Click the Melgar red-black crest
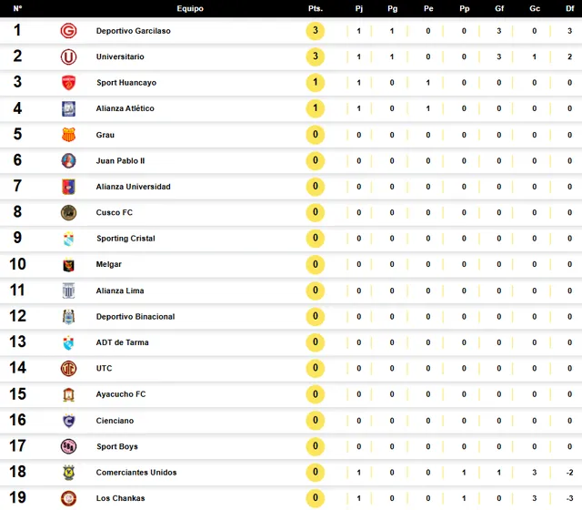Screen dimensions: 582x510 69,265
